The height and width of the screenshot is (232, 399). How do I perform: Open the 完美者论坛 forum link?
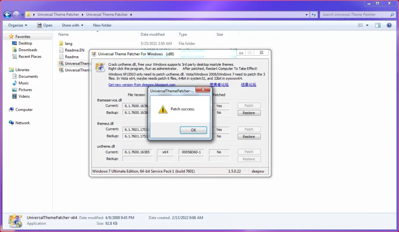219,85
